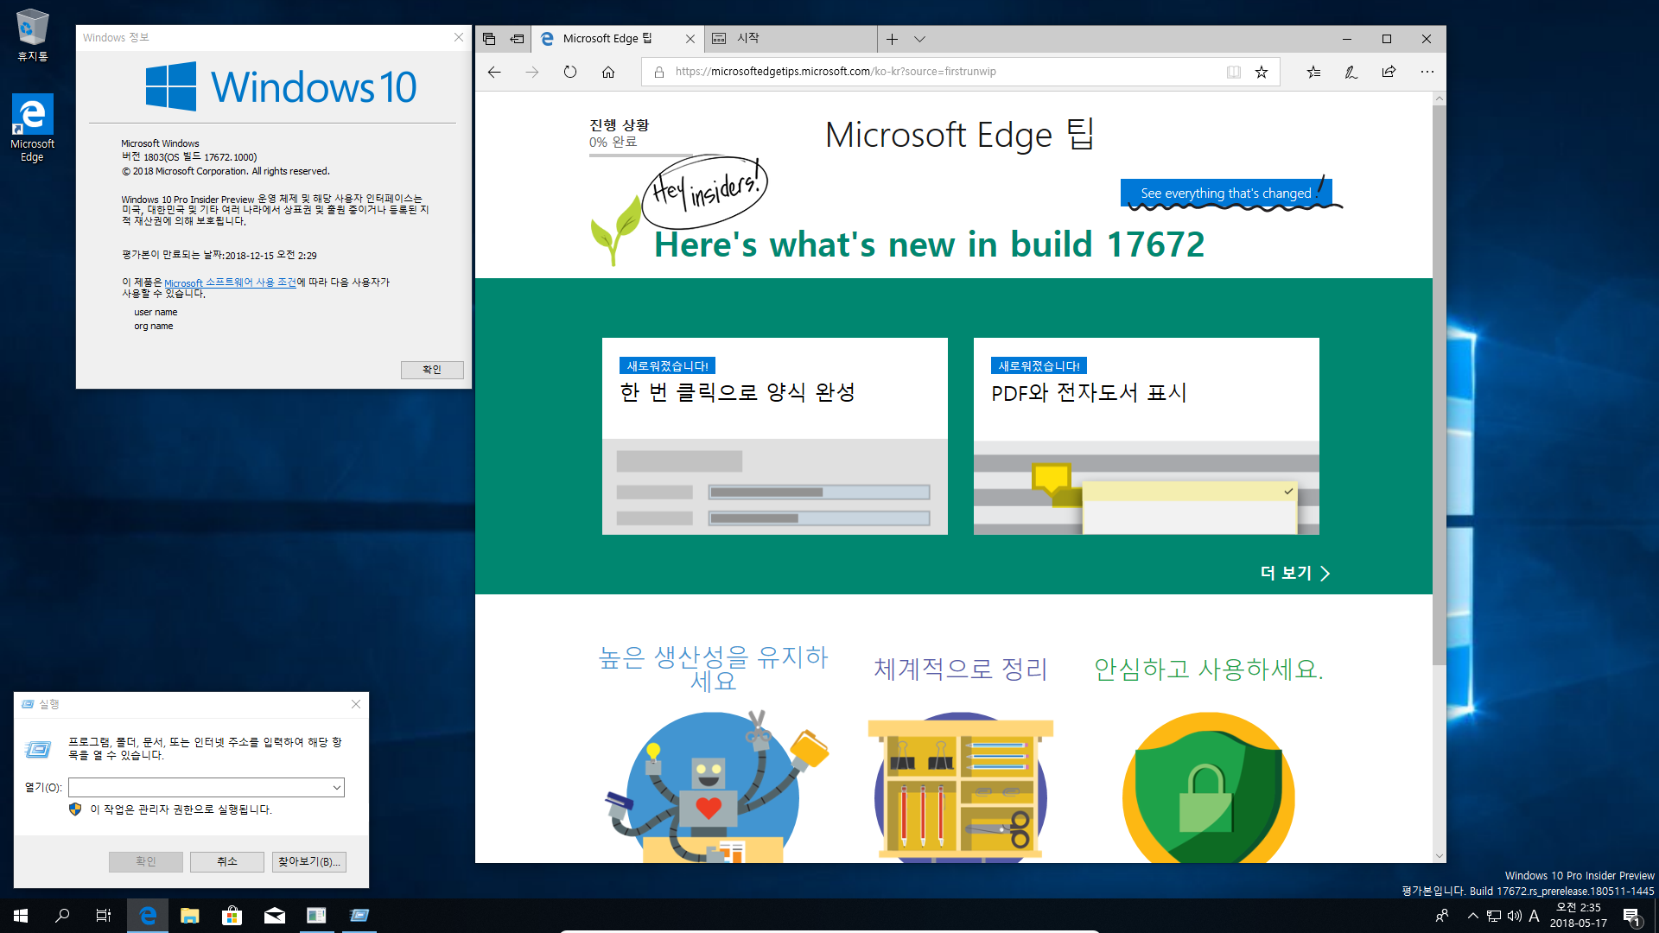Show tab previews chevron

point(920,39)
